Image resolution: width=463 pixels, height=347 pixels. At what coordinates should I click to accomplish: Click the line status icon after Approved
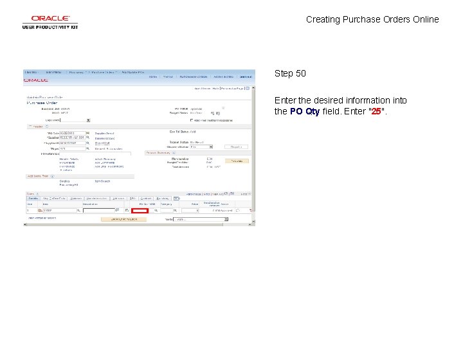tap(238, 210)
